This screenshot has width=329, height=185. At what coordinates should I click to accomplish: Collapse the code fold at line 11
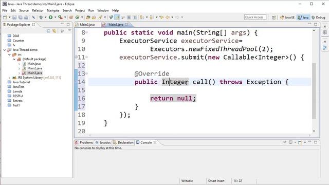click(87, 57)
